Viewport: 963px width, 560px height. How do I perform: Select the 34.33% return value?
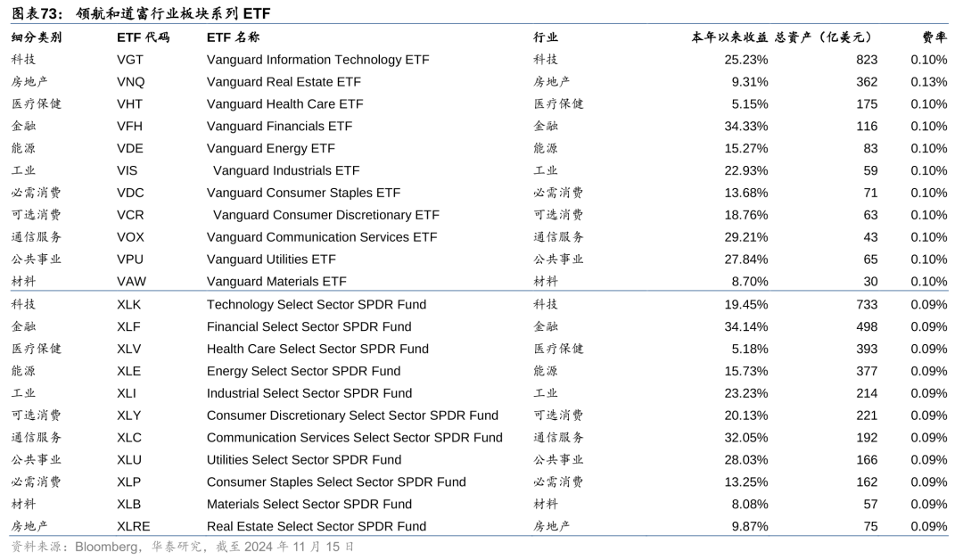(745, 127)
